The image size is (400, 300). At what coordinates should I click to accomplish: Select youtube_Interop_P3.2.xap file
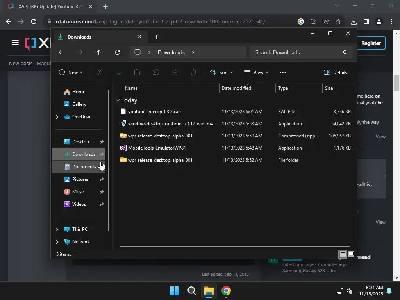[154, 112]
